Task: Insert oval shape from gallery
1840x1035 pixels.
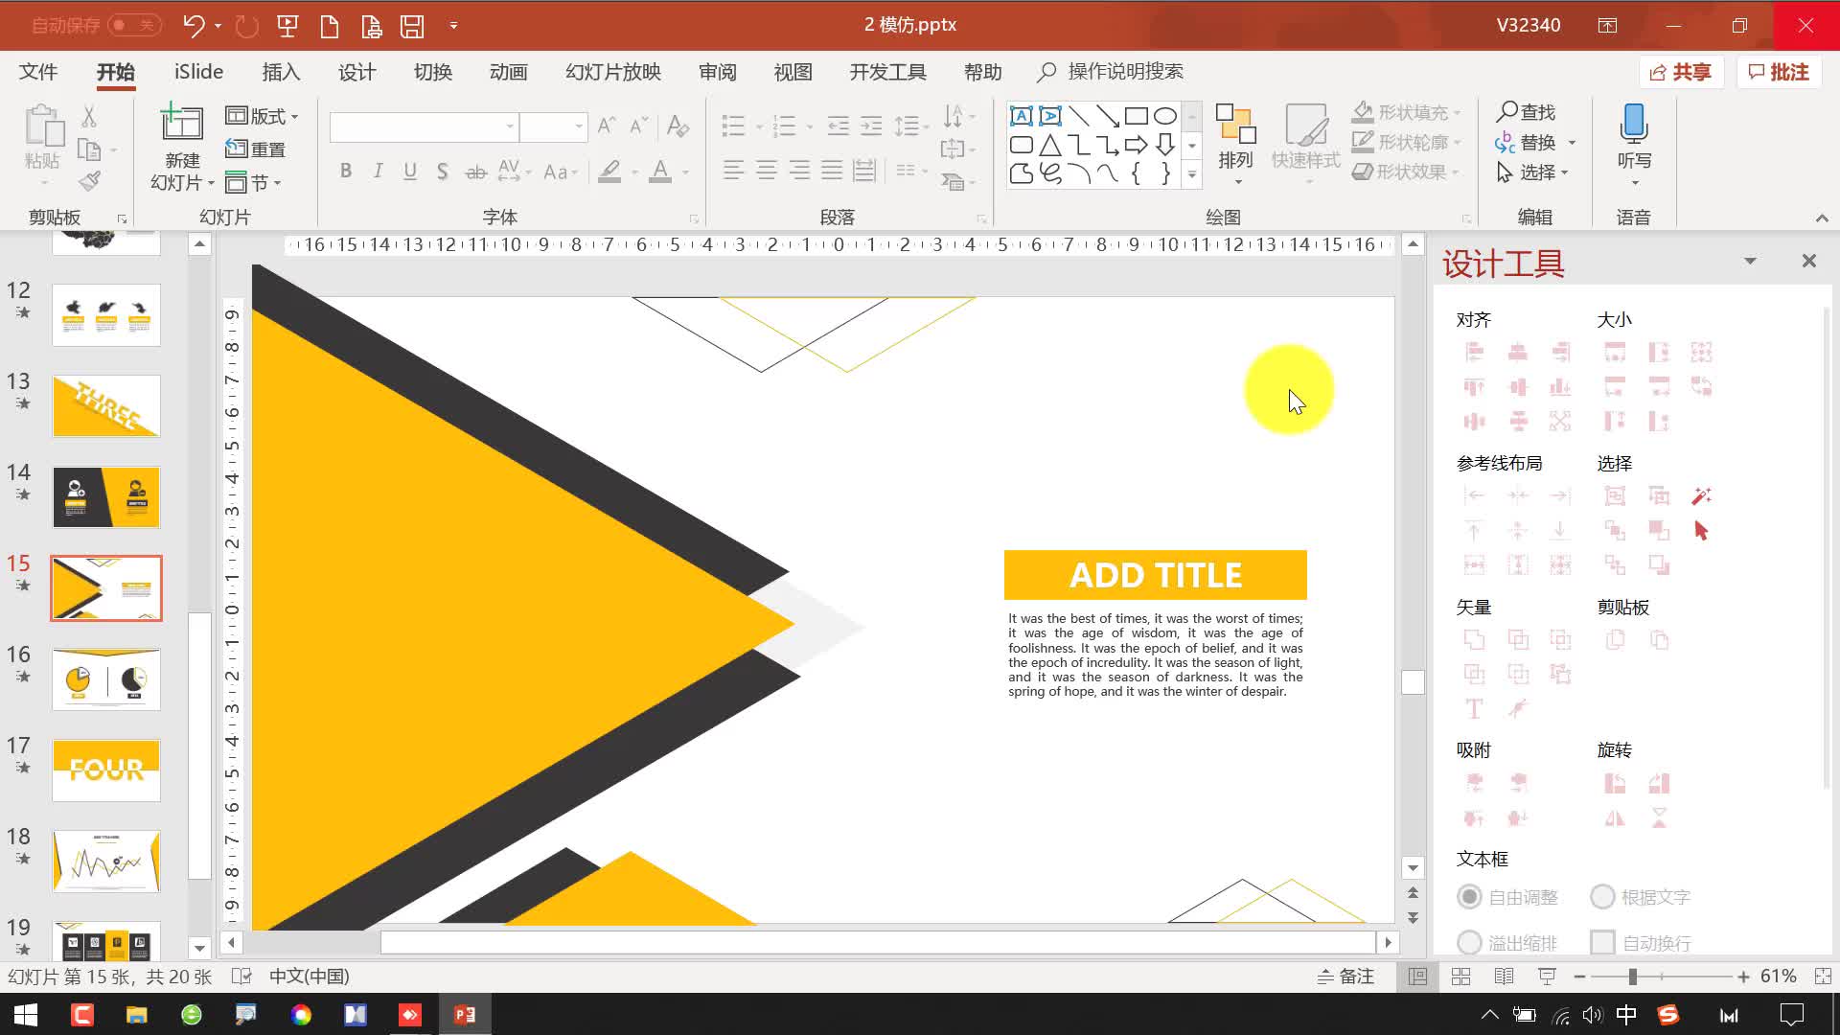Action: click(1165, 116)
